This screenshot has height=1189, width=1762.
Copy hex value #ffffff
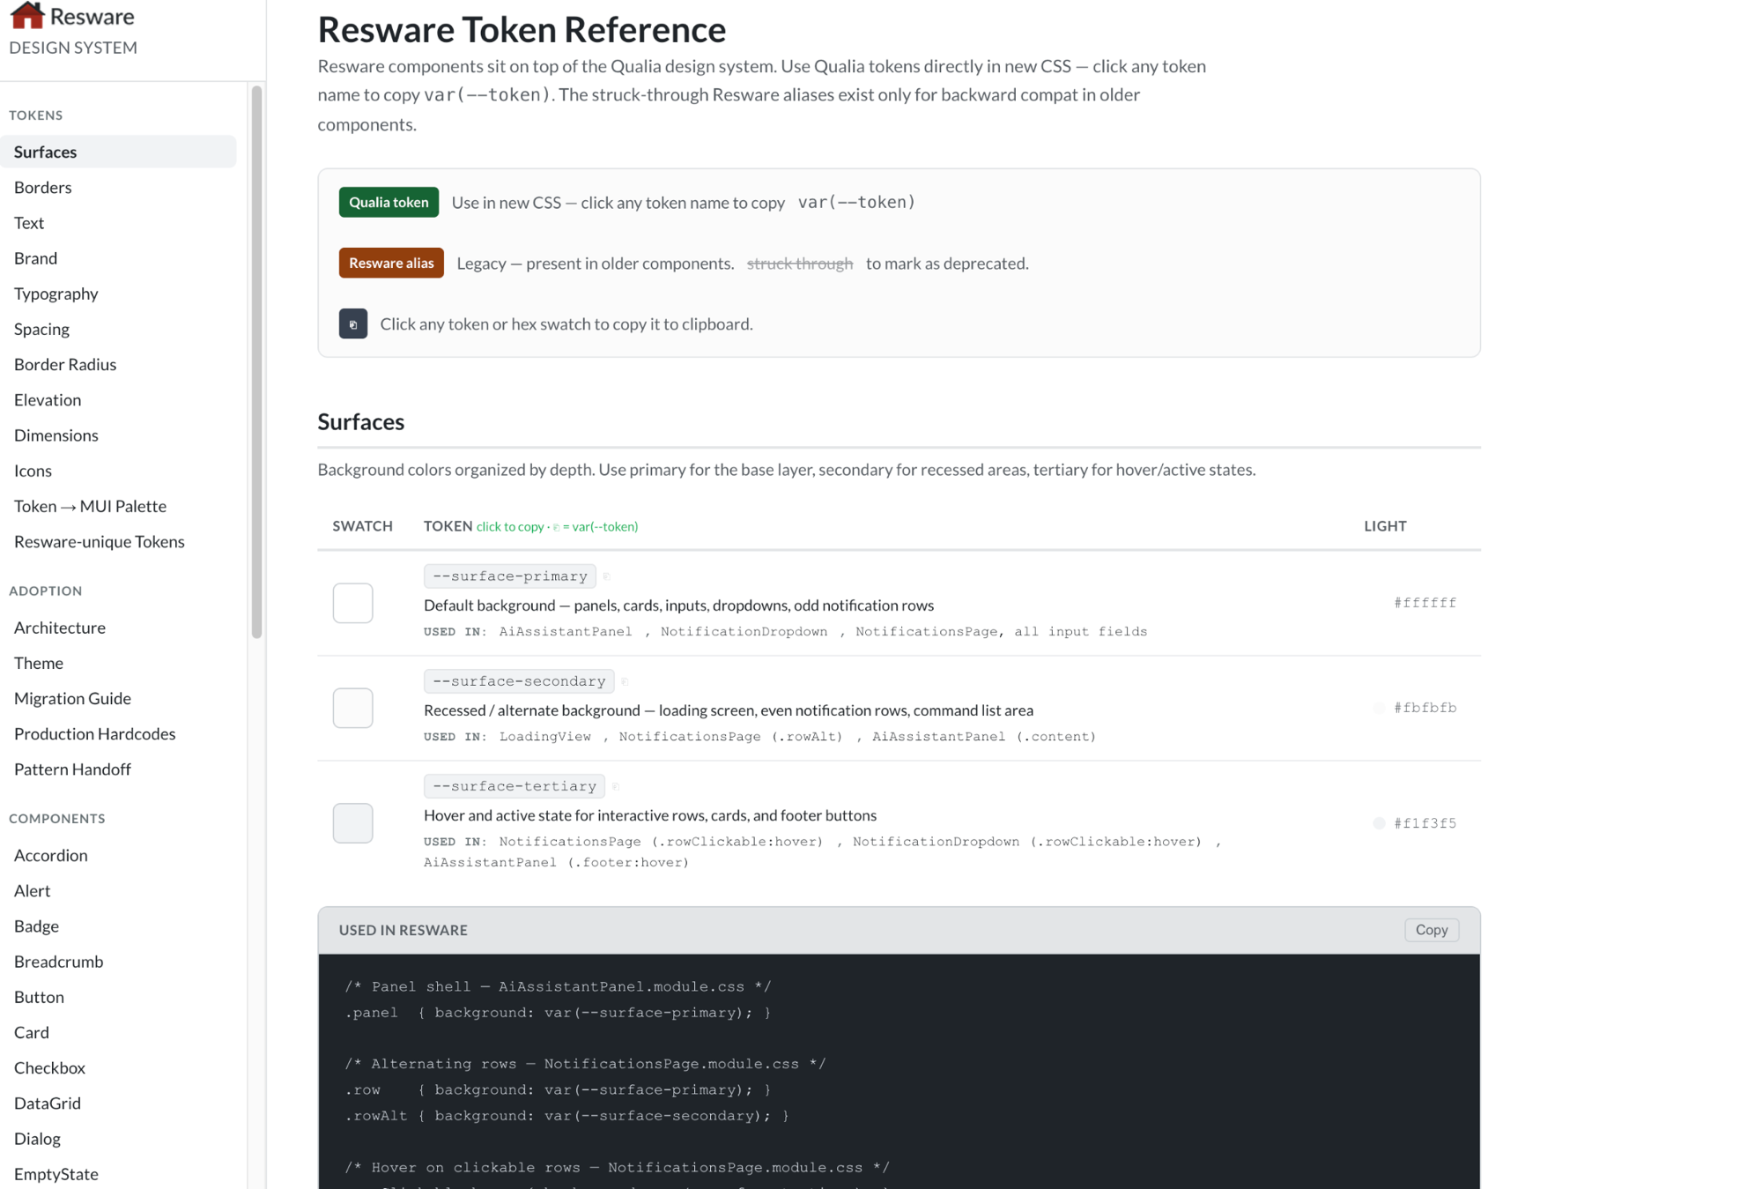pyautogui.click(x=1425, y=603)
